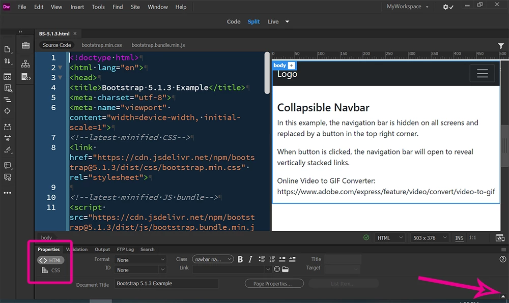Click the Apply Comment icon
Viewport: 509px width, 303px height.
point(8,165)
